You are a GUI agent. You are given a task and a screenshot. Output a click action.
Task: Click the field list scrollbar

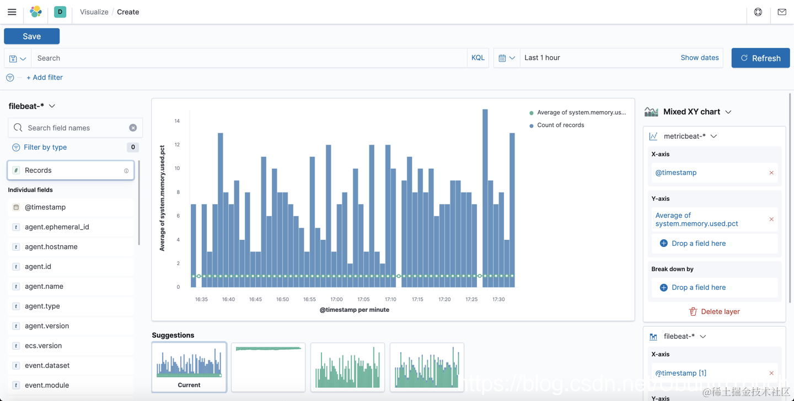tap(139, 202)
